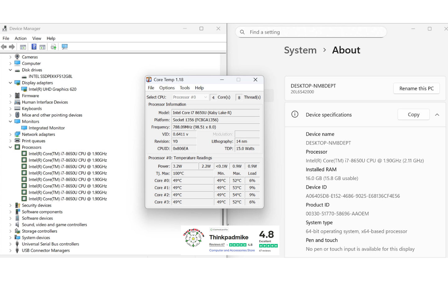
Task: Click the Forward arrow in Device Manager toolbar
Action: tap(12, 47)
